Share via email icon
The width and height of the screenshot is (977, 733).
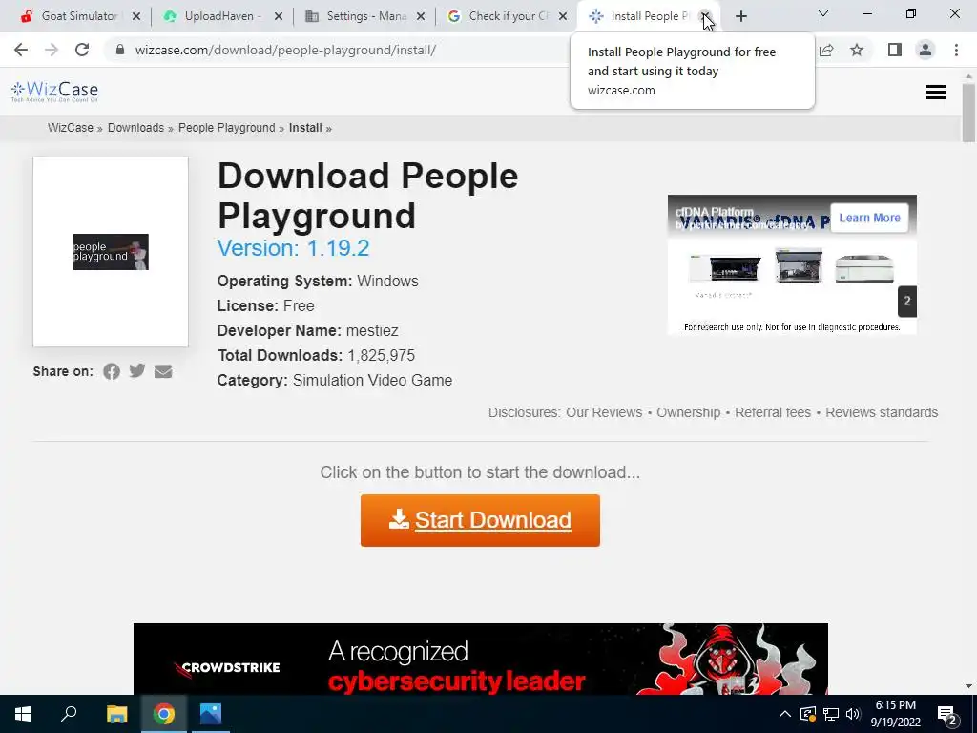coord(163,371)
